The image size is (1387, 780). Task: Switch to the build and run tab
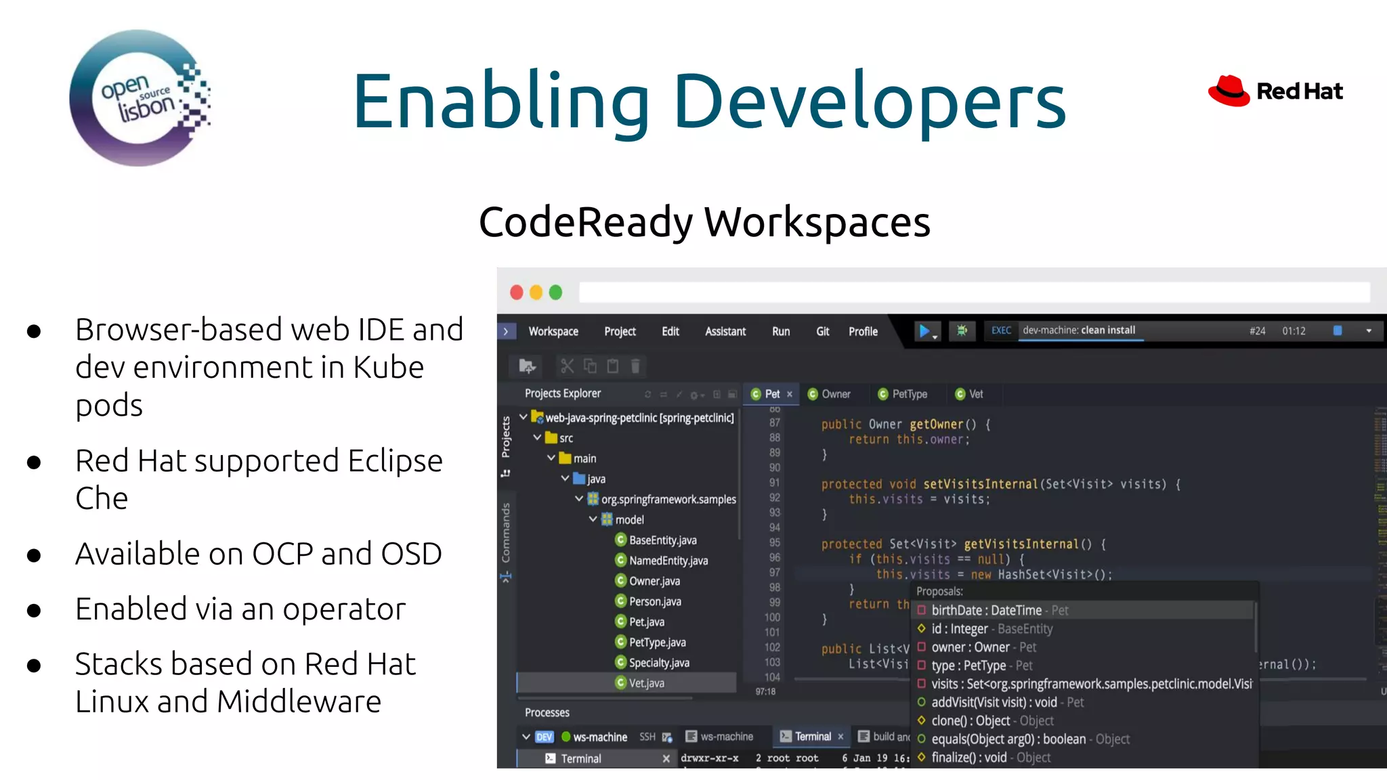[884, 736]
